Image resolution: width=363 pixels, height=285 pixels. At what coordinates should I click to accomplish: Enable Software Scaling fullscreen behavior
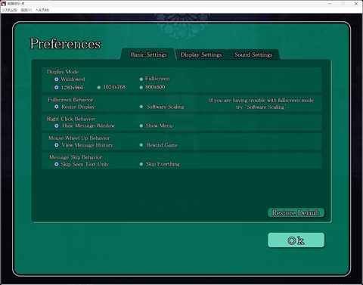click(x=162, y=107)
